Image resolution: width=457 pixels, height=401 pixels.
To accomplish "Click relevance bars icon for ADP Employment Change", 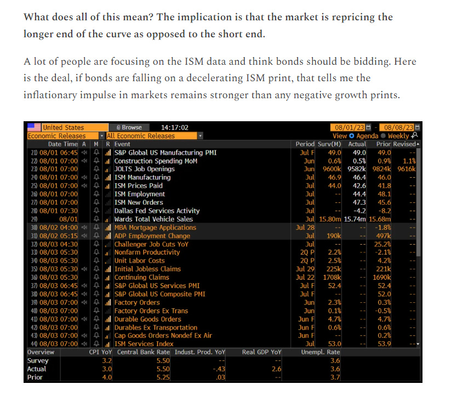I will tap(108, 235).
